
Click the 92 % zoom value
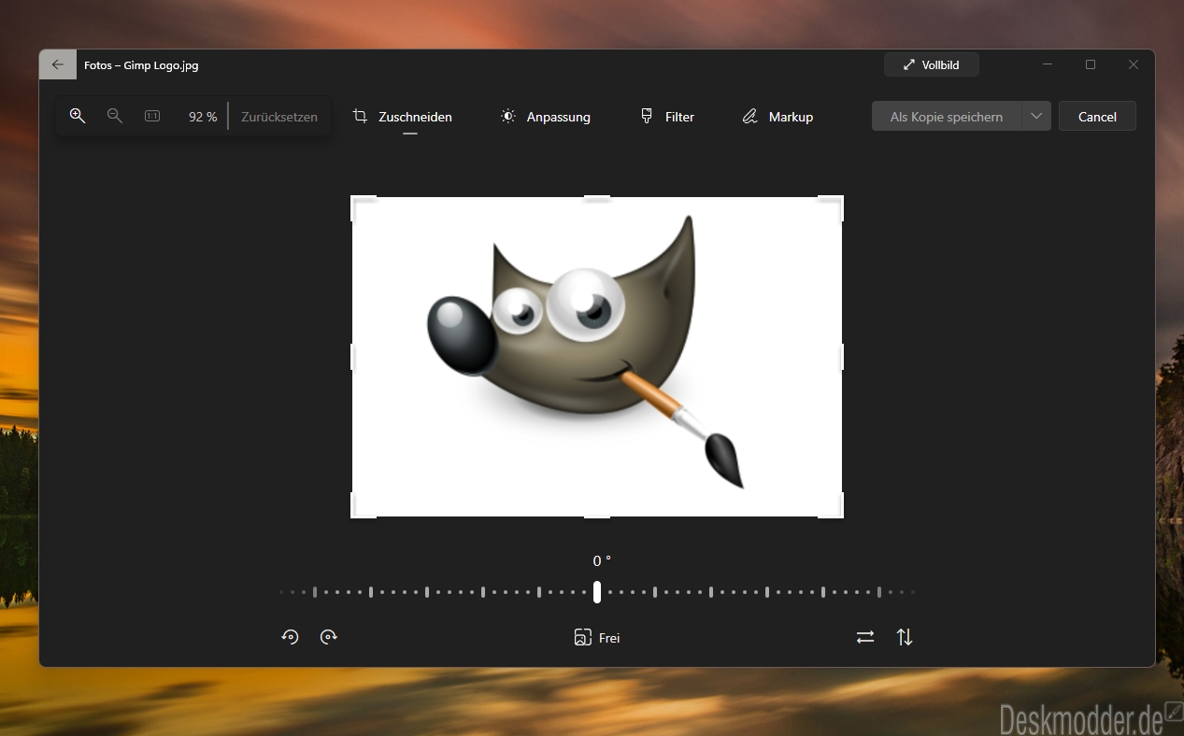[x=203, y=117]
